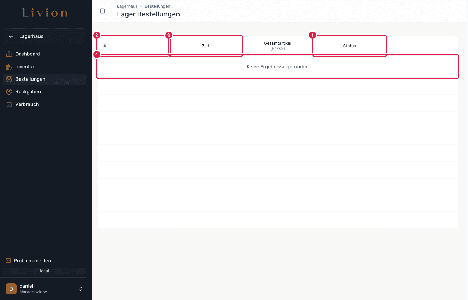Click the Zeit column header
468x300 pixels.
[x=206, y=46]
